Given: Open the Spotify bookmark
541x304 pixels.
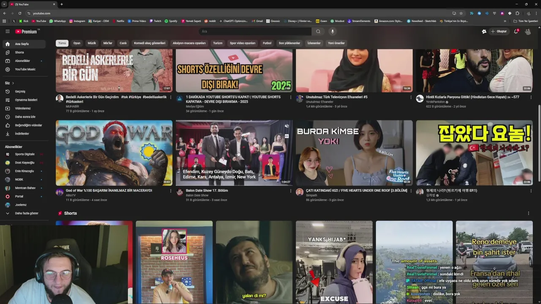Looking at the screenshot, I should pyautogui.click(x=171, y=21).
